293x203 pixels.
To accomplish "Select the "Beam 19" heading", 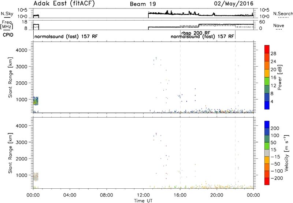I will (143, 4).
